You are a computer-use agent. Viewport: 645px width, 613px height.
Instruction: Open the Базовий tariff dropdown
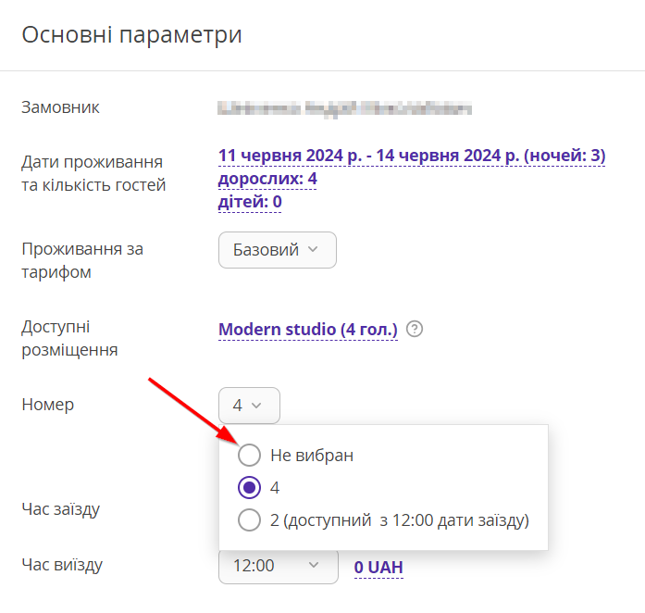tap(278, 250)
